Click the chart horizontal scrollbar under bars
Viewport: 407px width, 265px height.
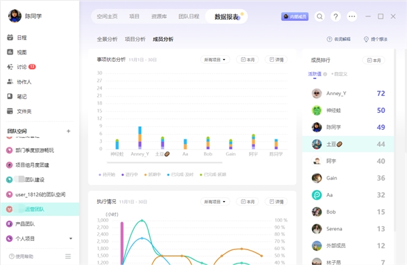[165, 162]
